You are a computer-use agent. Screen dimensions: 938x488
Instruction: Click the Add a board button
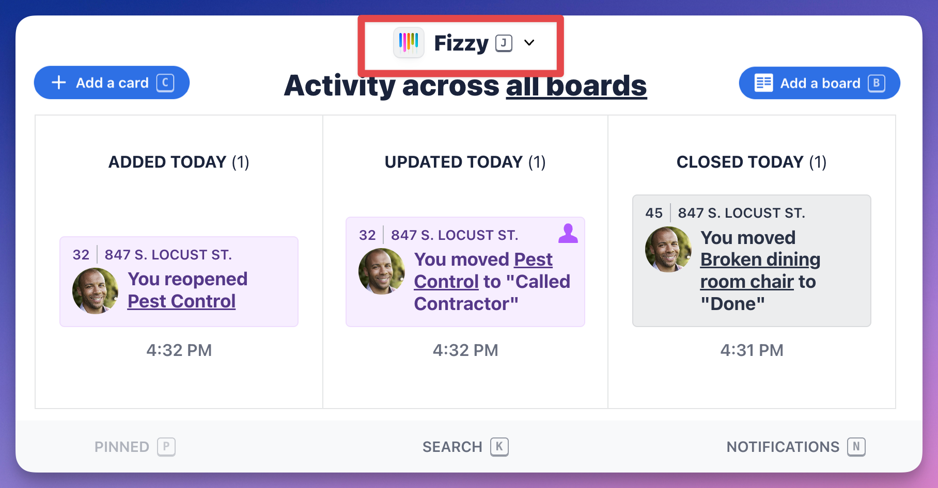819,83
